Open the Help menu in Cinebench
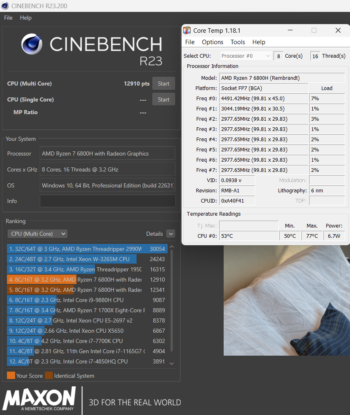The width and height of the screenshot is (350, 415). coord(26,18)
